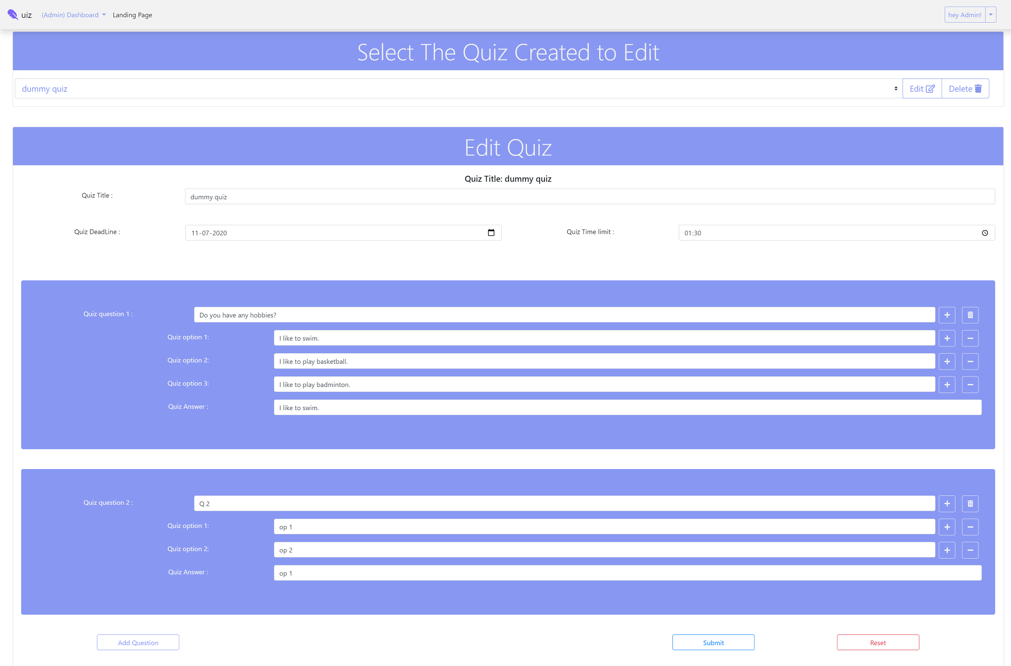Go to Landing Page nav link
The image size is (1011, 666).
[x=132, y=15]
